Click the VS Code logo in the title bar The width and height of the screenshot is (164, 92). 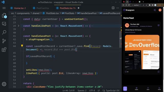[3, 2]
